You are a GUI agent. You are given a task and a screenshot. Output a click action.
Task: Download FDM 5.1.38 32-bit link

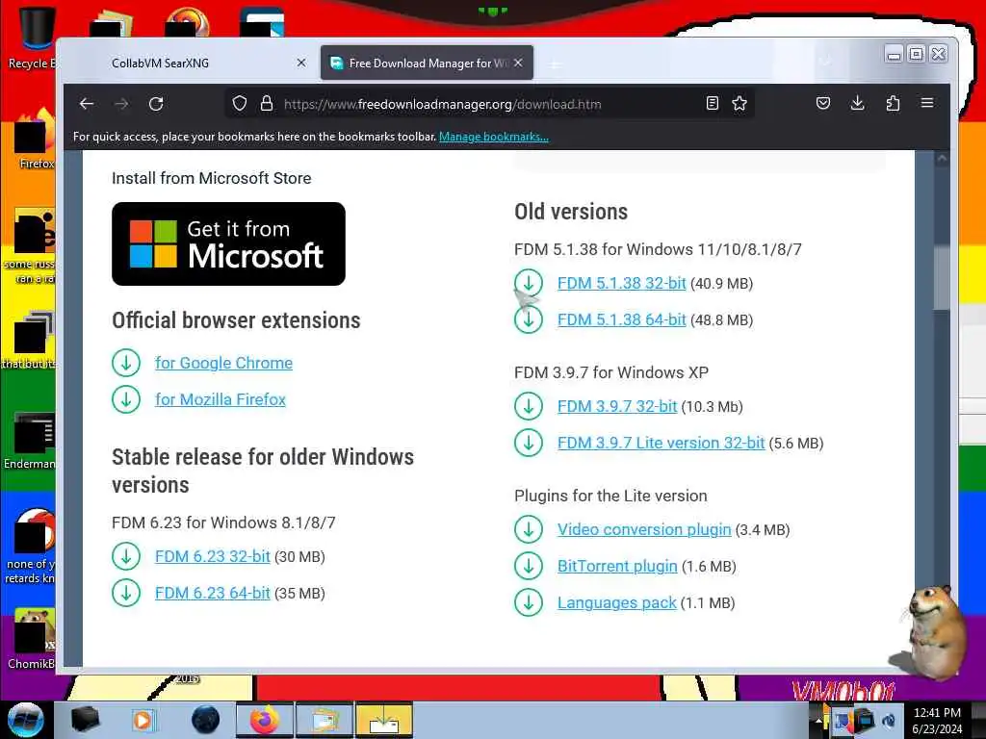click(x=621, y=284)
